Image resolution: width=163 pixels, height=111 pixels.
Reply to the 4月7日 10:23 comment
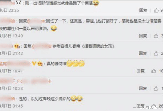(143, 88)
